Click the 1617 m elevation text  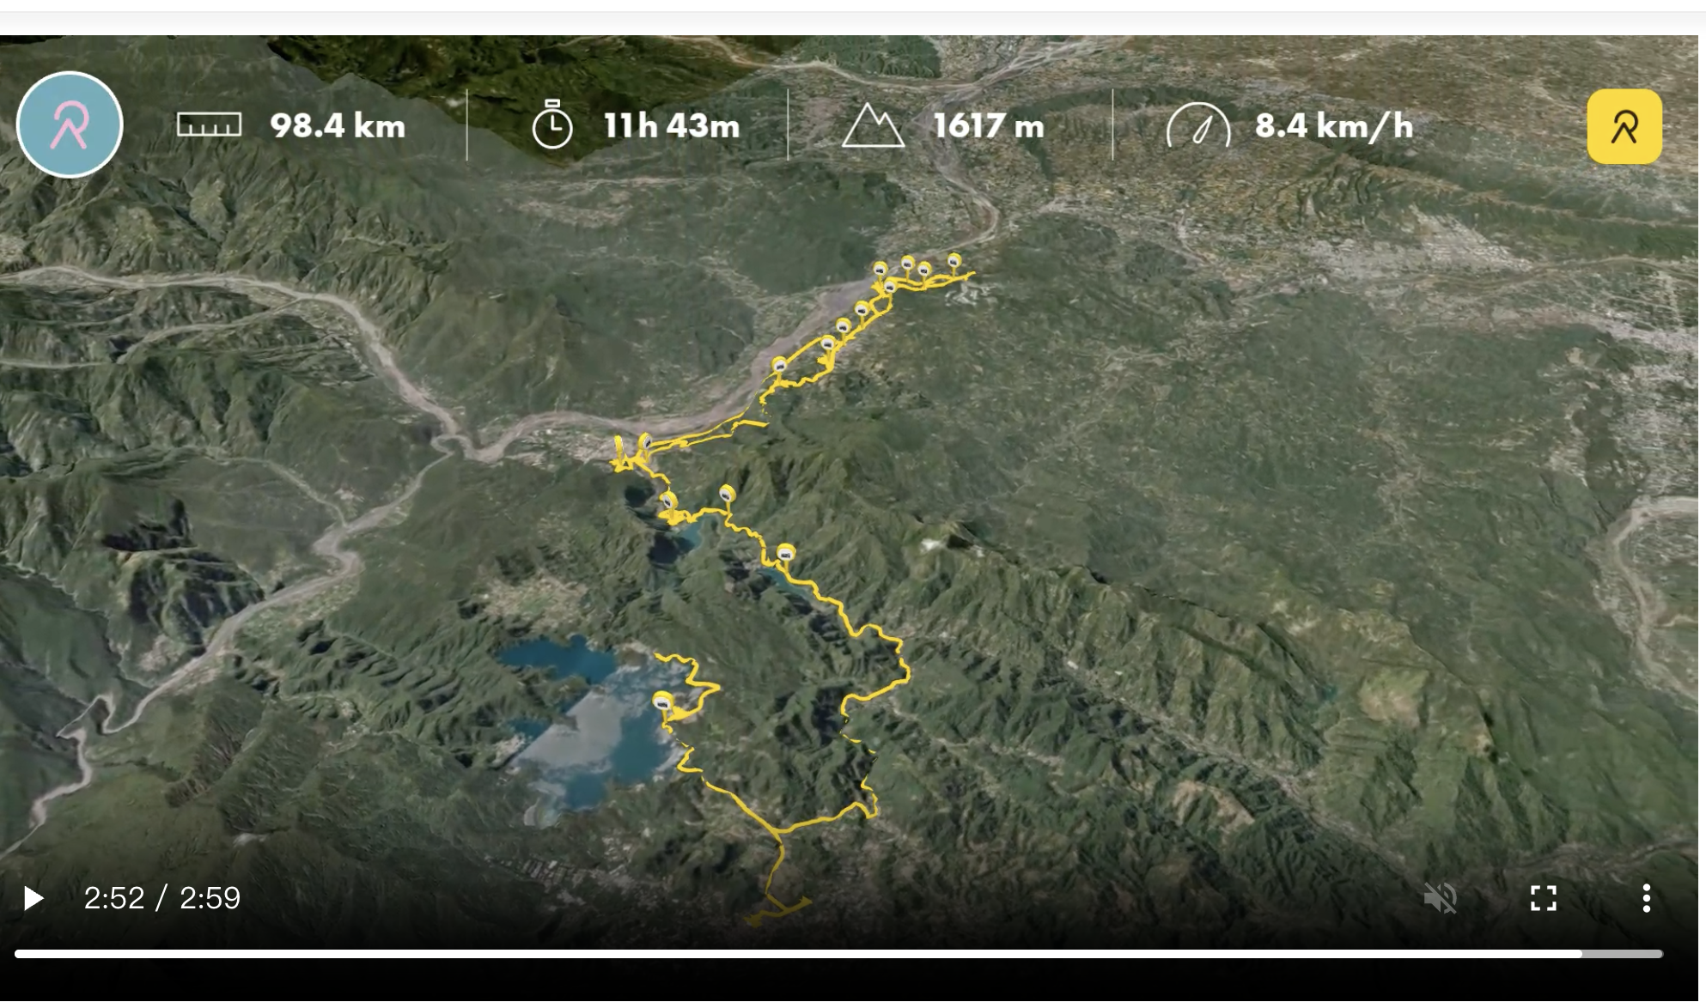pyautogui.click(x=989, y=126)
